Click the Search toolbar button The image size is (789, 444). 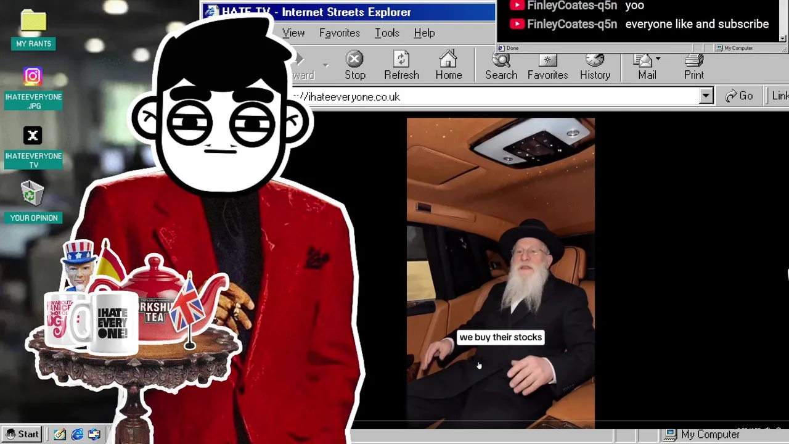click(501, 67)
